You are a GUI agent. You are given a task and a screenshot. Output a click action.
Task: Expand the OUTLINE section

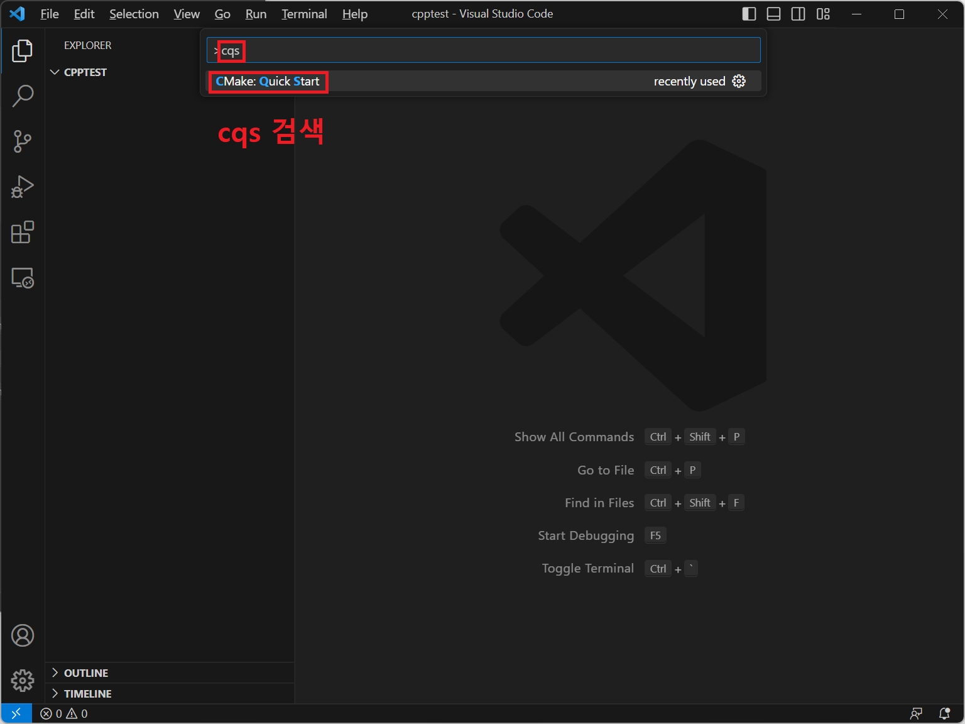pos(86,673)
